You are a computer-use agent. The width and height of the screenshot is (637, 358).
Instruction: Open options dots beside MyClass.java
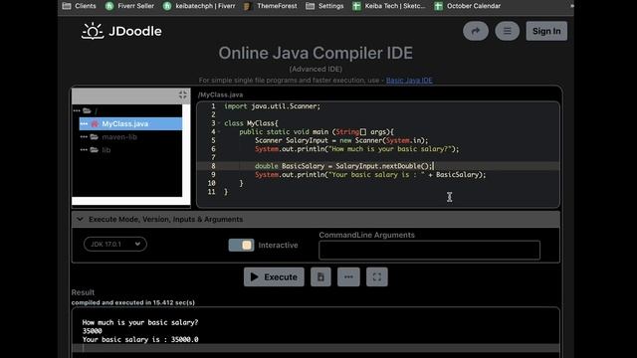tap(84, 123)
